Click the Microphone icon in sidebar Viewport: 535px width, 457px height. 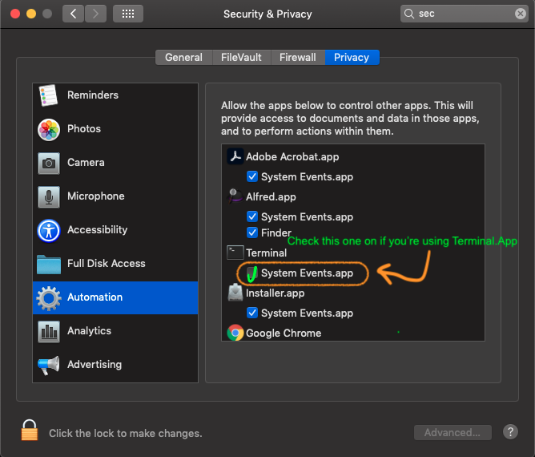pos(49,197)
